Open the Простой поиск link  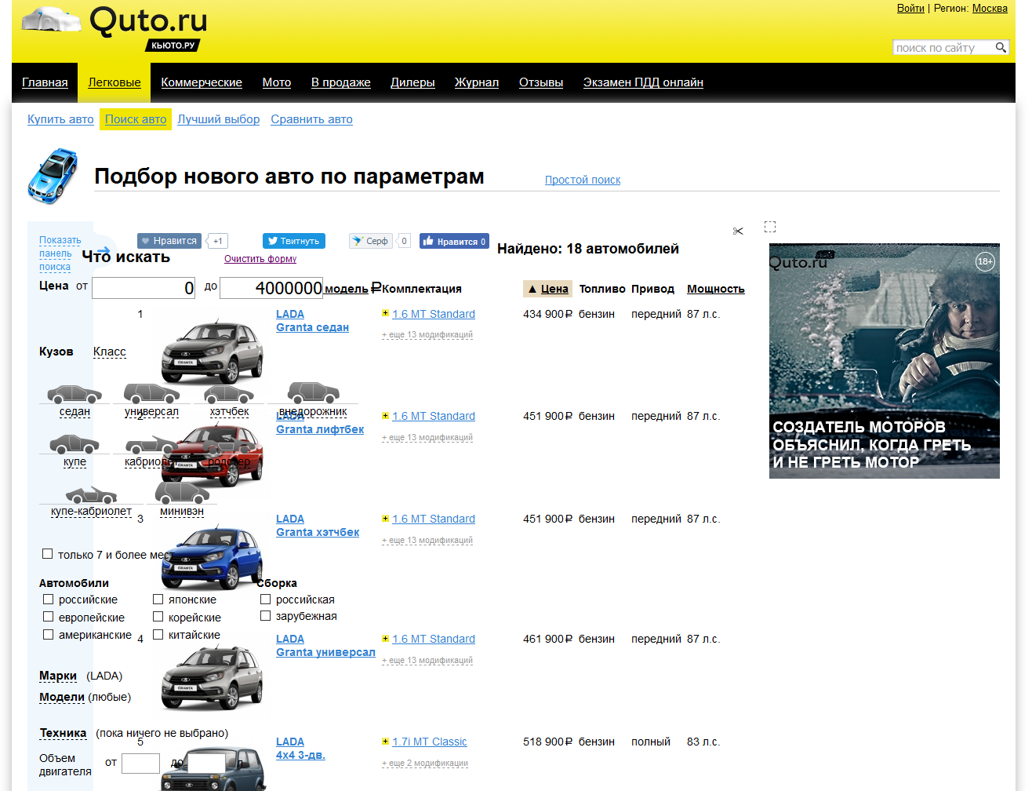[x=583, y=180]
